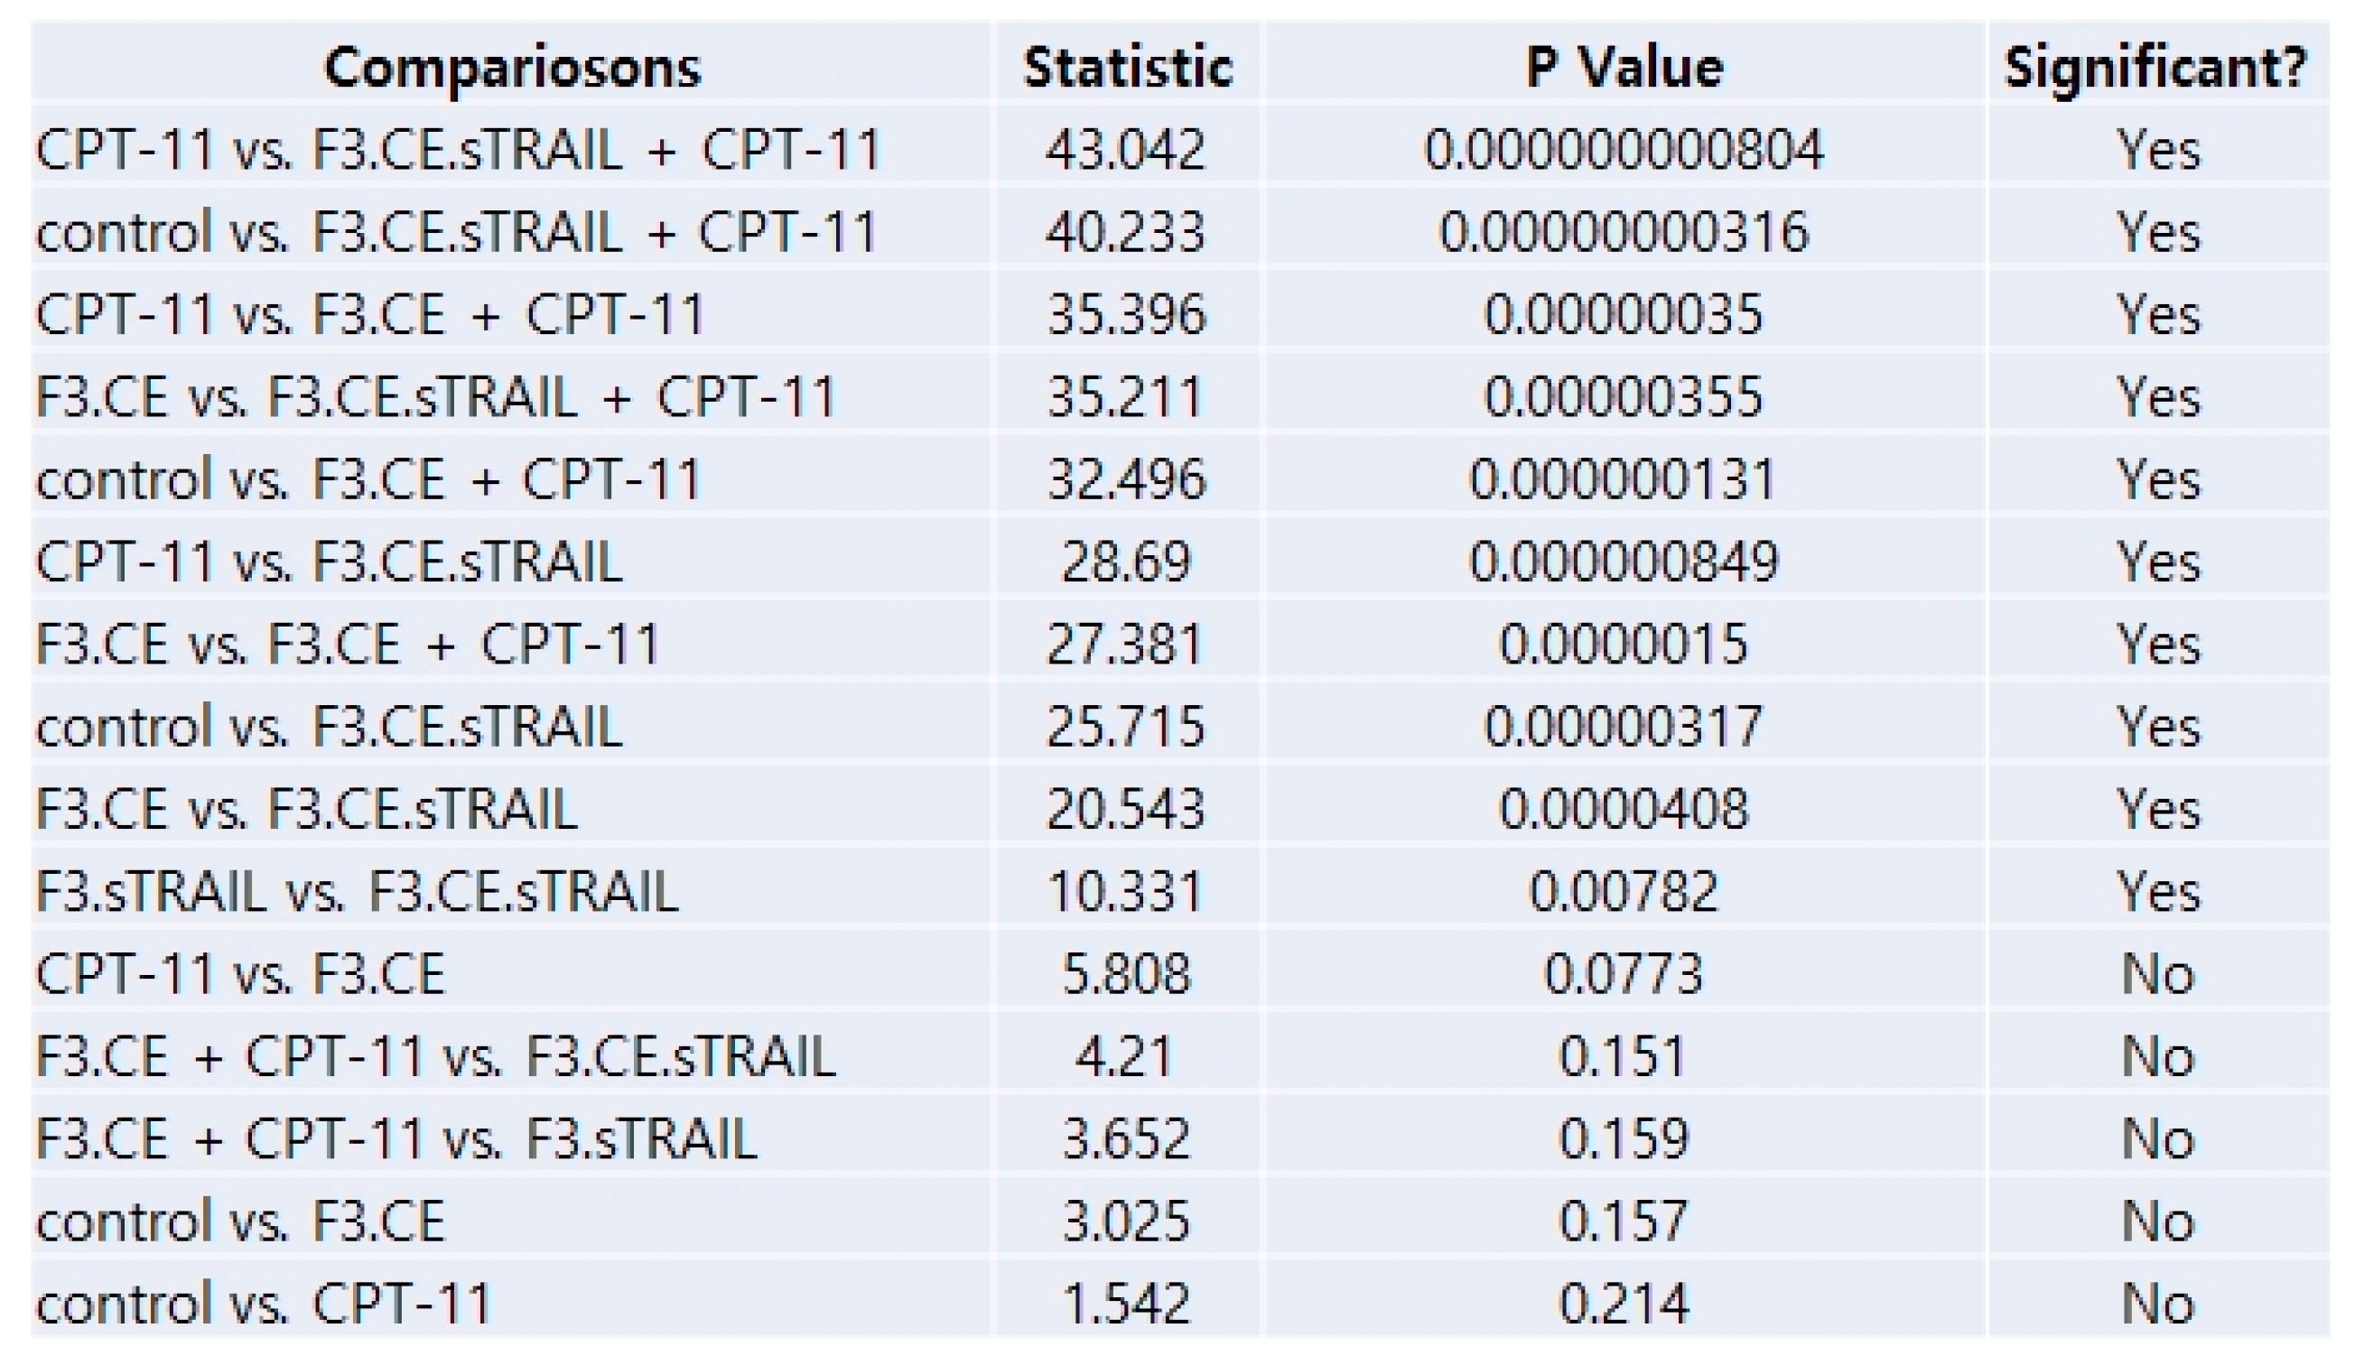The image size is (2355, 1356).
Task: Click the P Value column header
Action: 1624,67
